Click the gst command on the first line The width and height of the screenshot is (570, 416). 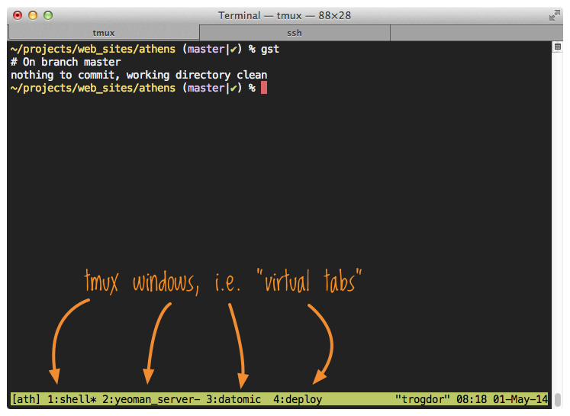click(269, 49)
